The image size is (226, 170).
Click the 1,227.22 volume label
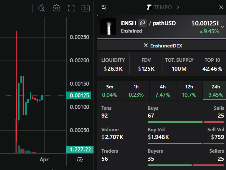click(x=80, y=150)
